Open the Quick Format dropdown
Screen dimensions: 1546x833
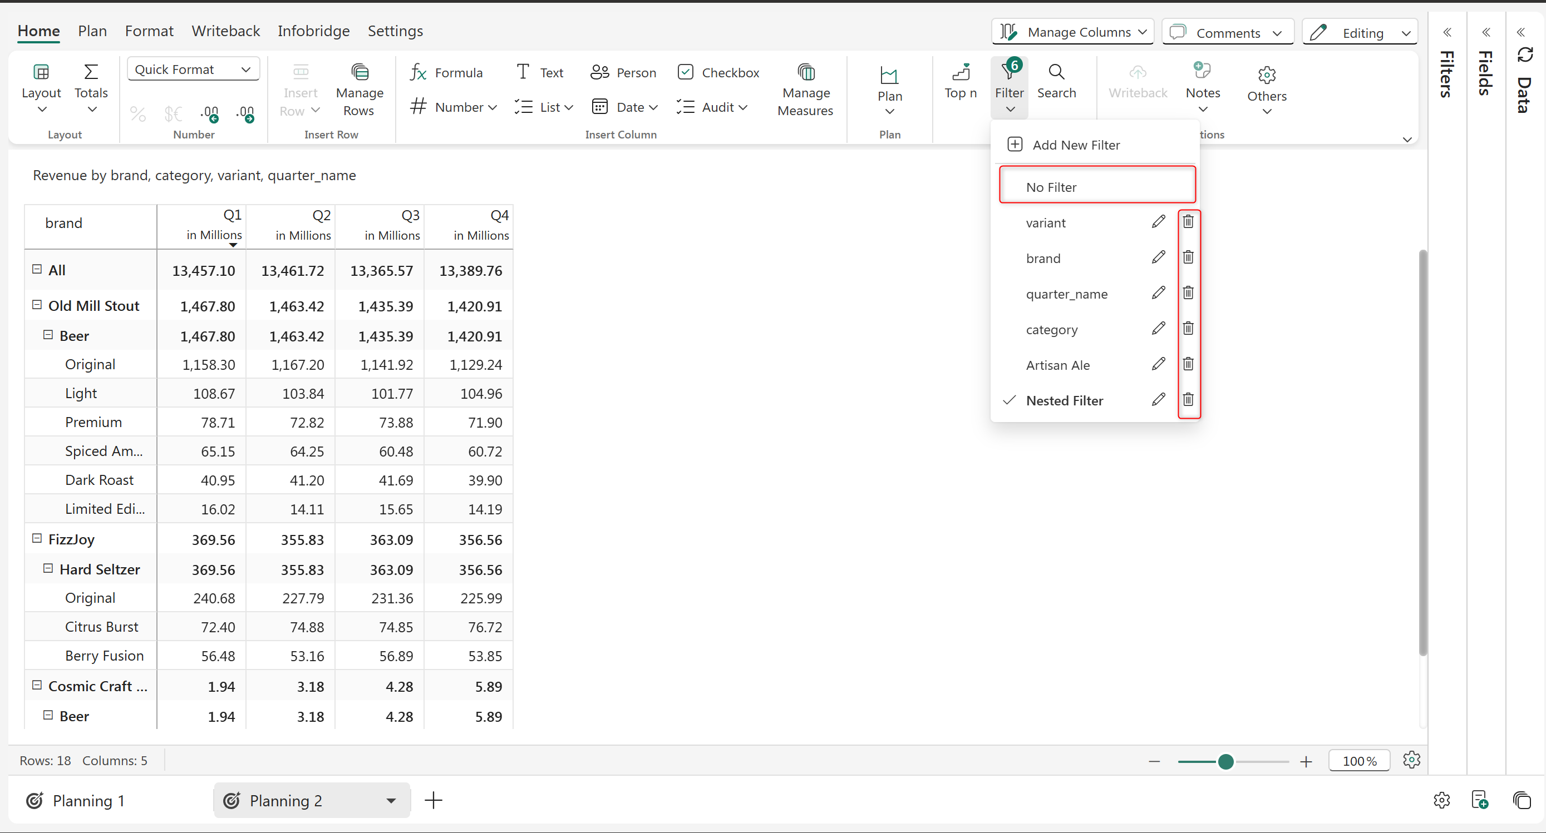[193, 70]
